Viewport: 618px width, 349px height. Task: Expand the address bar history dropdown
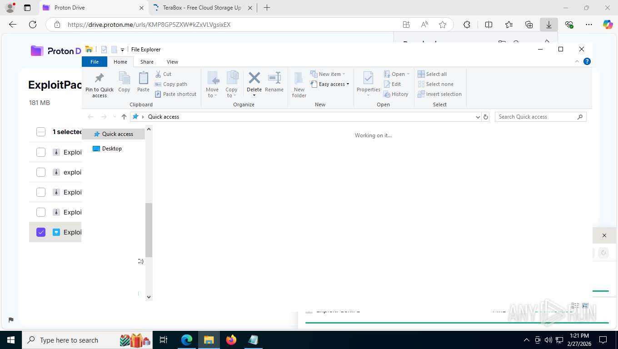pos(478,117)
